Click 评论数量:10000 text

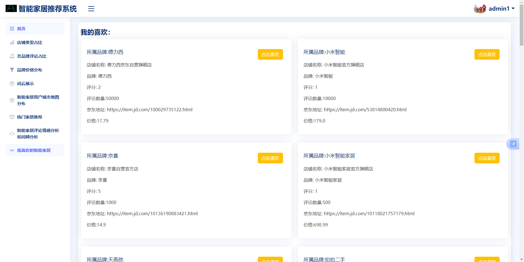pos(319,99)
